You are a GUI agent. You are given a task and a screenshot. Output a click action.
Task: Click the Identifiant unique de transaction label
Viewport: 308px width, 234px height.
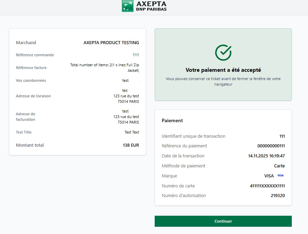tap(193, 136)
